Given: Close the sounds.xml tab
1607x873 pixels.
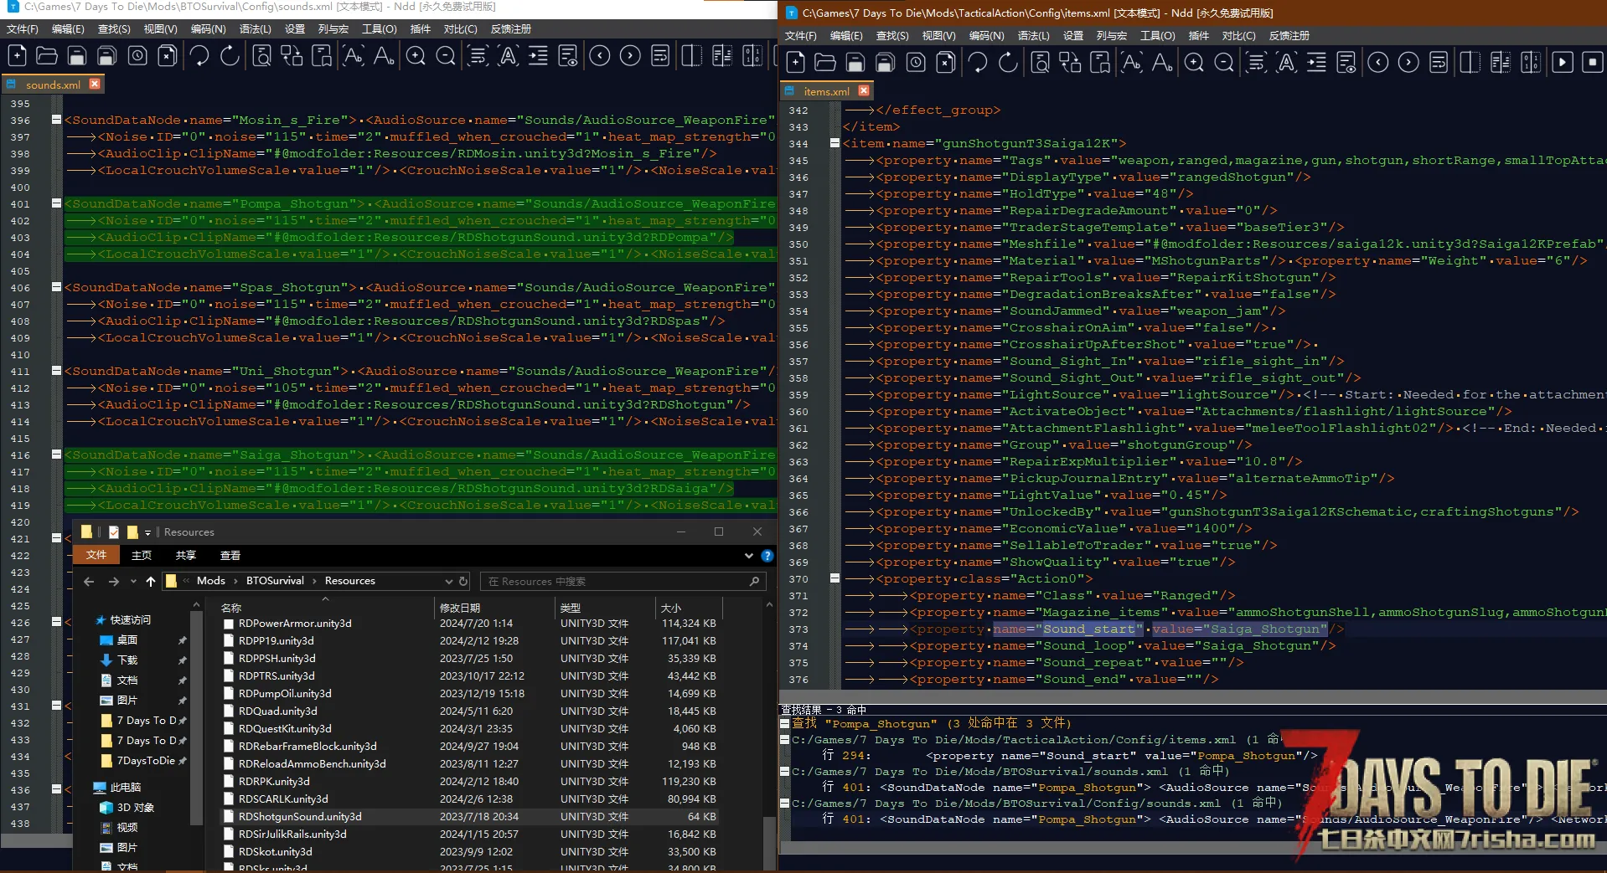Looking at the screenshot, I should pyautogui.click(x=95, y=84).
